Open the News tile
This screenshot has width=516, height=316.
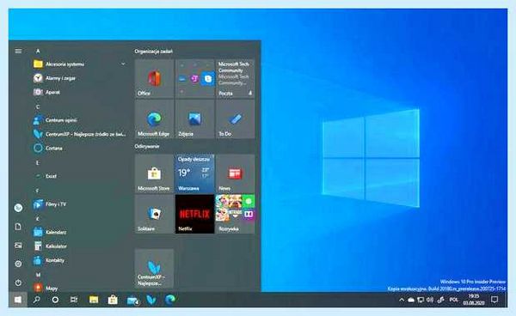click(x=236, y=173)
